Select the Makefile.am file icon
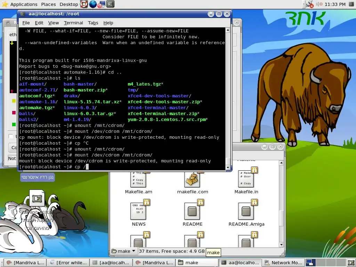This screenshot has height=267, width=356. 138,179
